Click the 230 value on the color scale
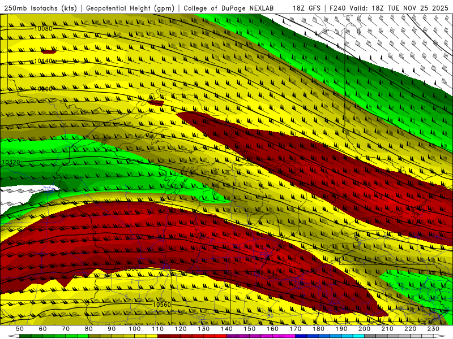This screenshot has height=339, width=453. point(434,329)
